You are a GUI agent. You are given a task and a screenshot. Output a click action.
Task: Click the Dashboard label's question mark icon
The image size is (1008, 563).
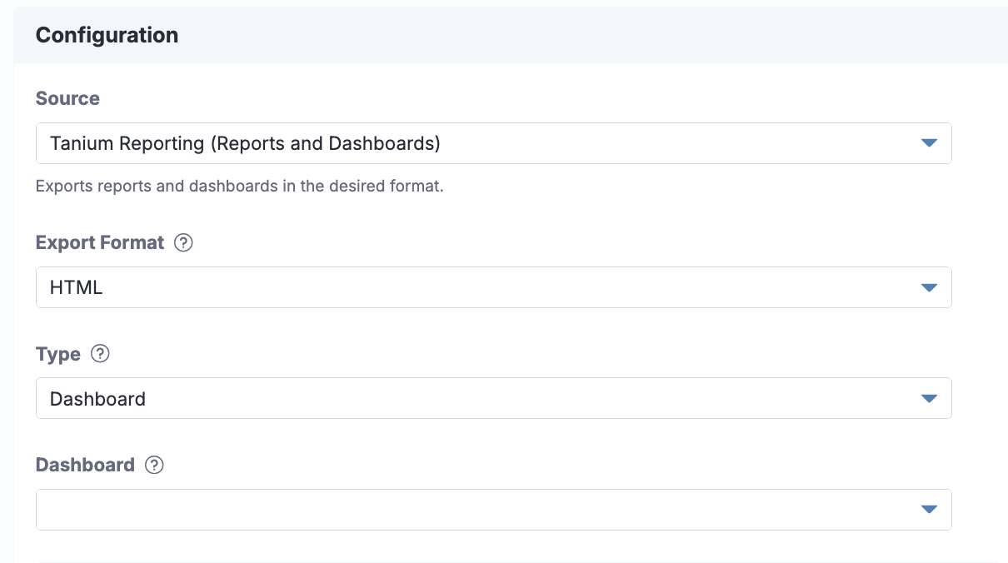[154, 466]
